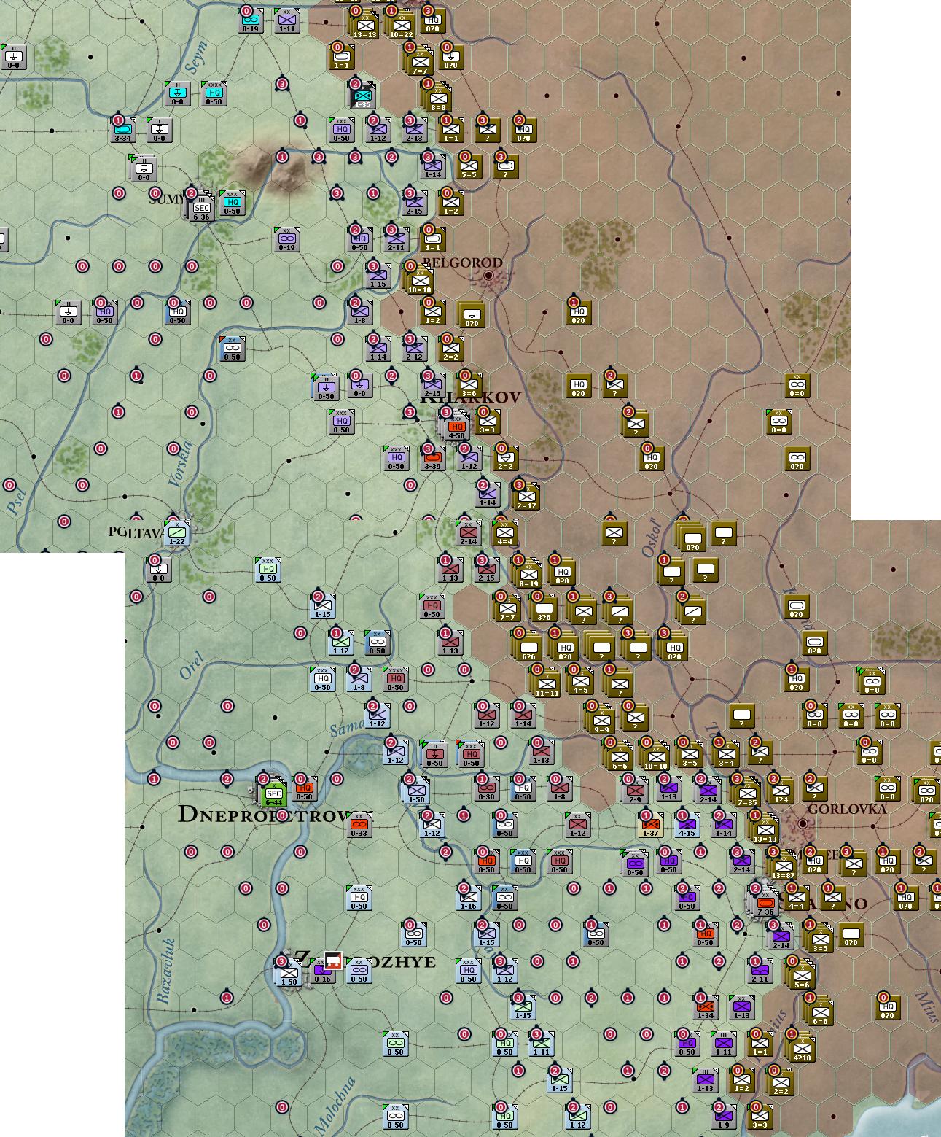Select the red panzer counter labeled 3-39
The image size is (941, 1137).
click(x=432, y=457)
